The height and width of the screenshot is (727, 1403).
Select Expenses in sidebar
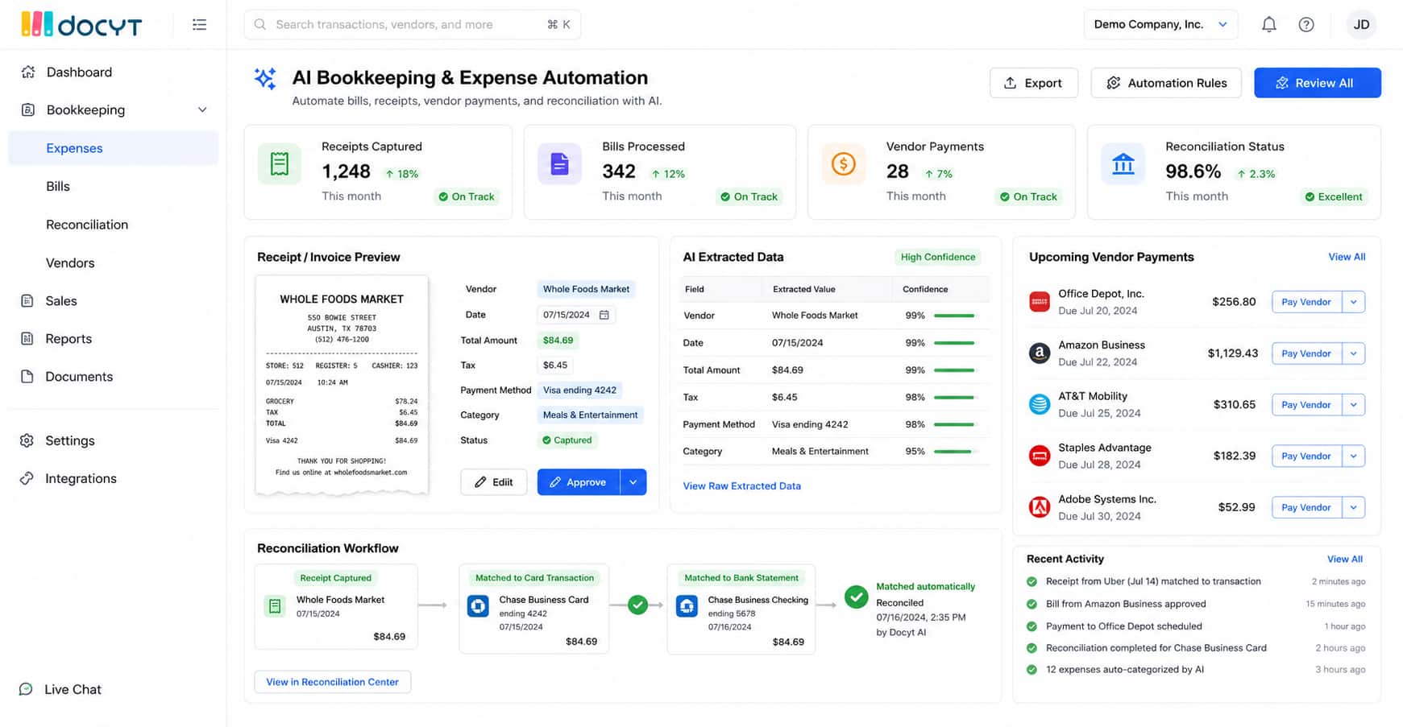click(x=113, y=148)
